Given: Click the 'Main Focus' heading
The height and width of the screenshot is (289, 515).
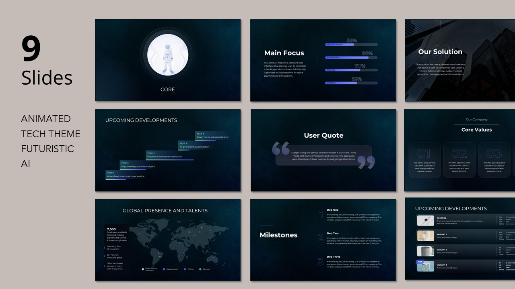Looking at the screenshot, I should (284, 53).
